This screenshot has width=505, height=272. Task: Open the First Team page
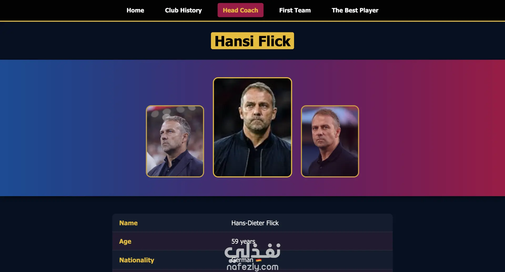(x=295, y=10)
